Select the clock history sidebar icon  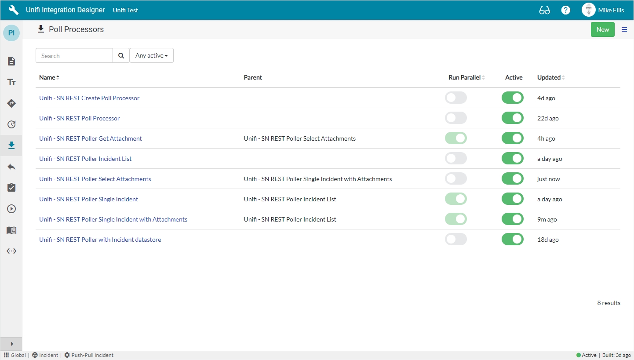[11, 124]
